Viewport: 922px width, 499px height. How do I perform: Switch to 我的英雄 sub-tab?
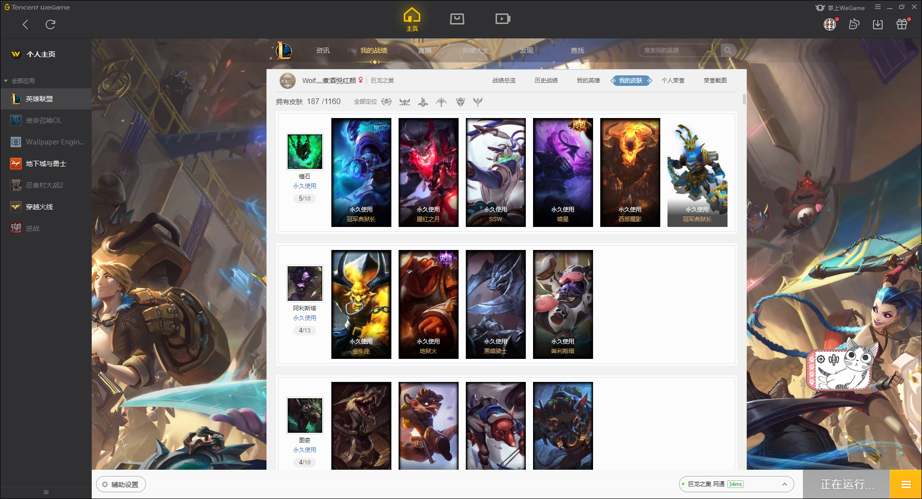coord(588,81)
